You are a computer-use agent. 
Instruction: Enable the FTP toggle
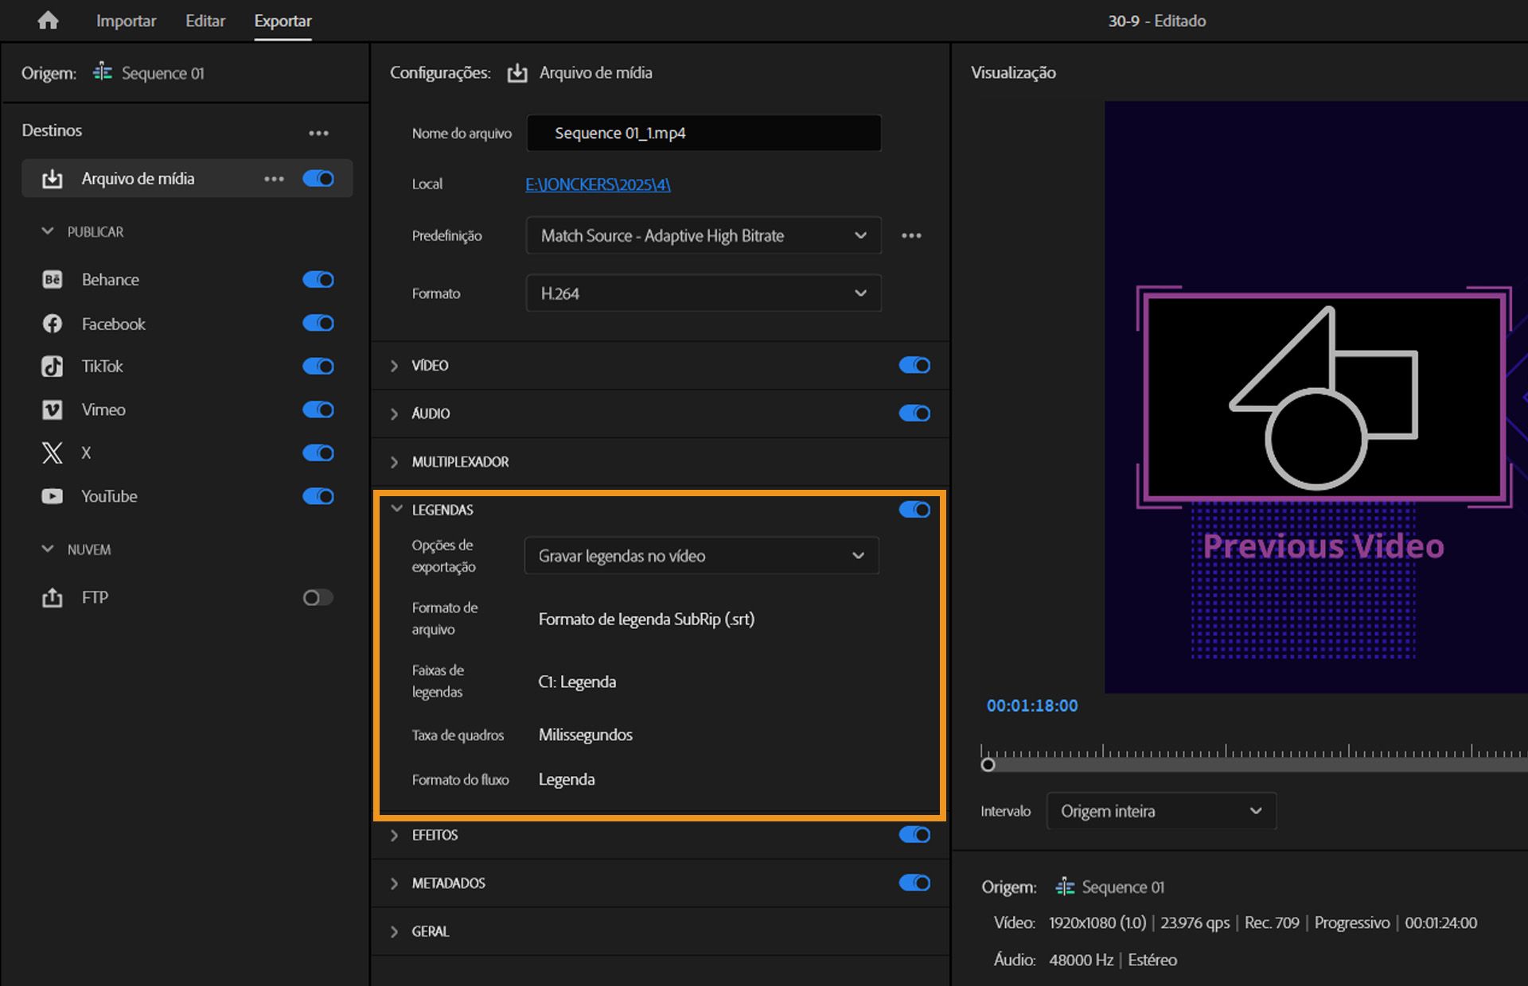tap(318, 597)
